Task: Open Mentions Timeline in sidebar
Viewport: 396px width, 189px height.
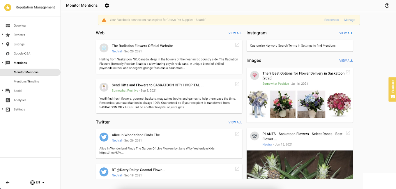Action: tap(26, 82)
